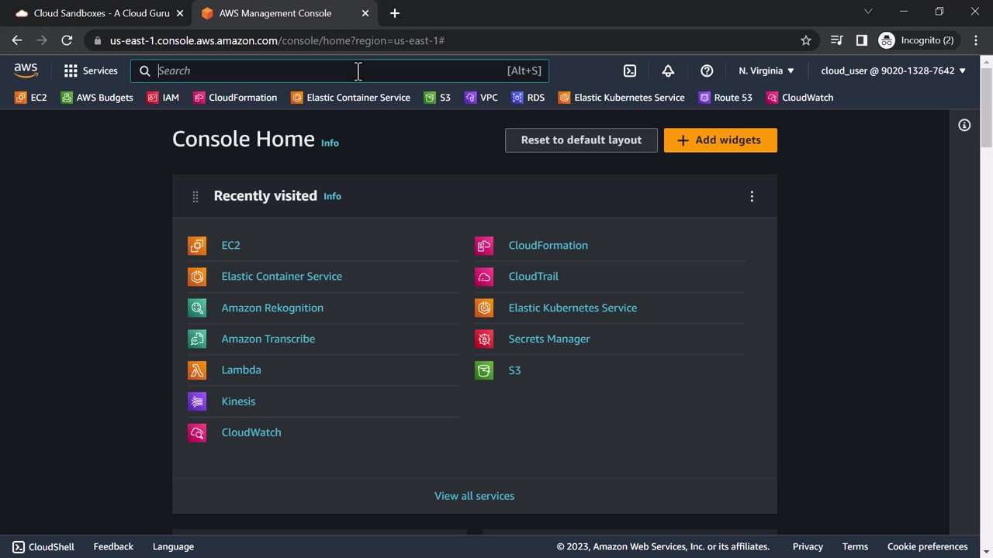993x558 pixels.
Task: Open the Elastic Container Service link in Recently visited
Action: pos(282,277)
